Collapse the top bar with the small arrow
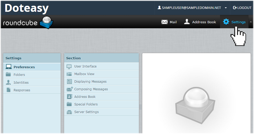The height and width of the screenshot is (134, 254). (251, 22)
